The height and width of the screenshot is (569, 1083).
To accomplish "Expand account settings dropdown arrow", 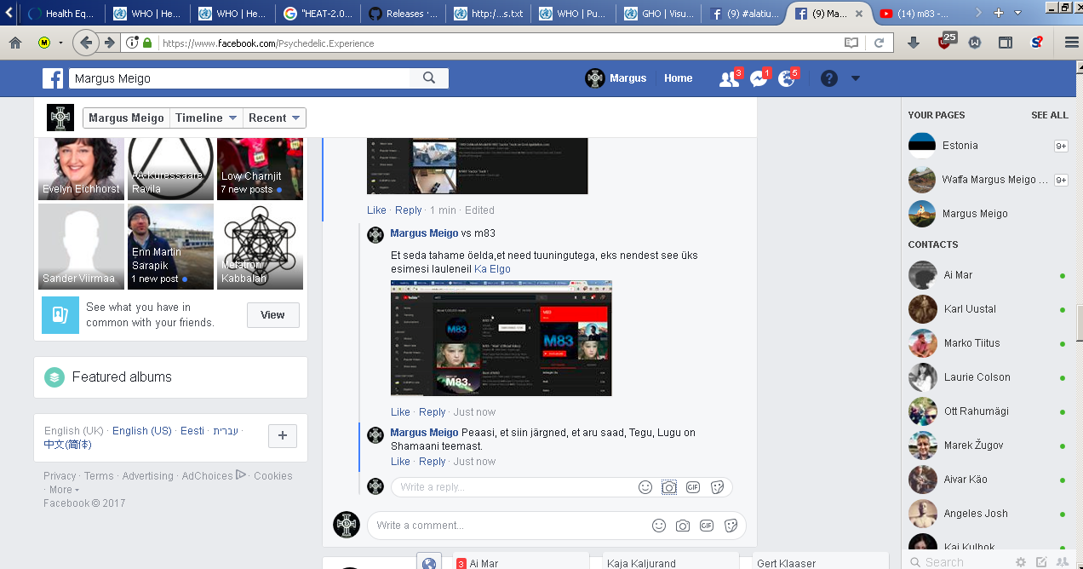I will coord(856,78).
